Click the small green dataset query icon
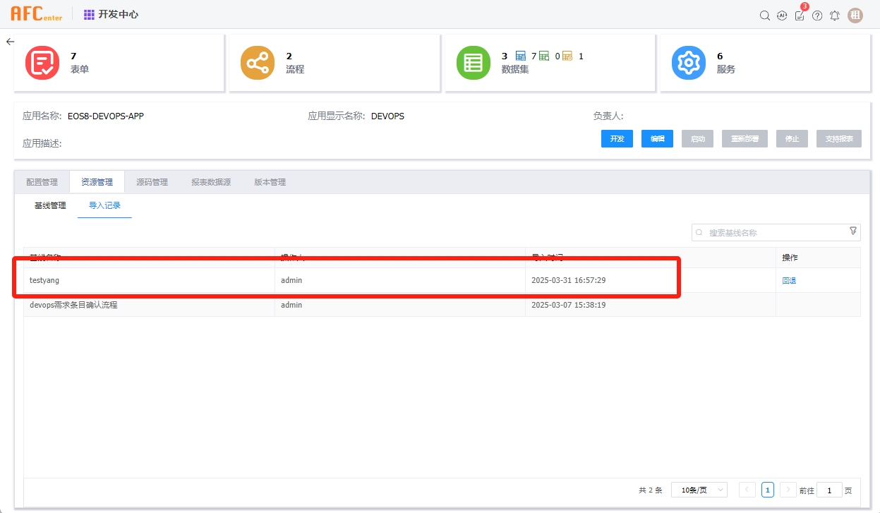This screenshot has width=880, height=513. coord(544,56)
